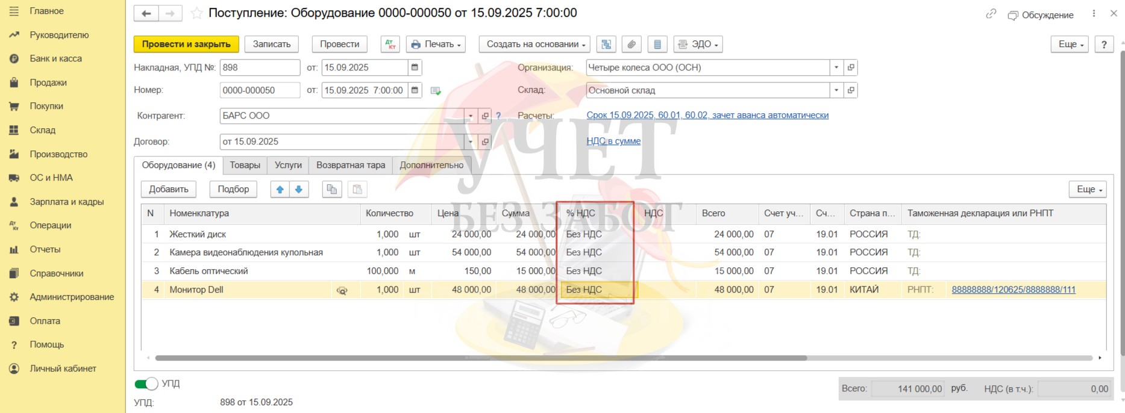The width and height of the screenshot is (1125, 413).
Task: Expand the Склад dropdown list
Action: [836, 90]
